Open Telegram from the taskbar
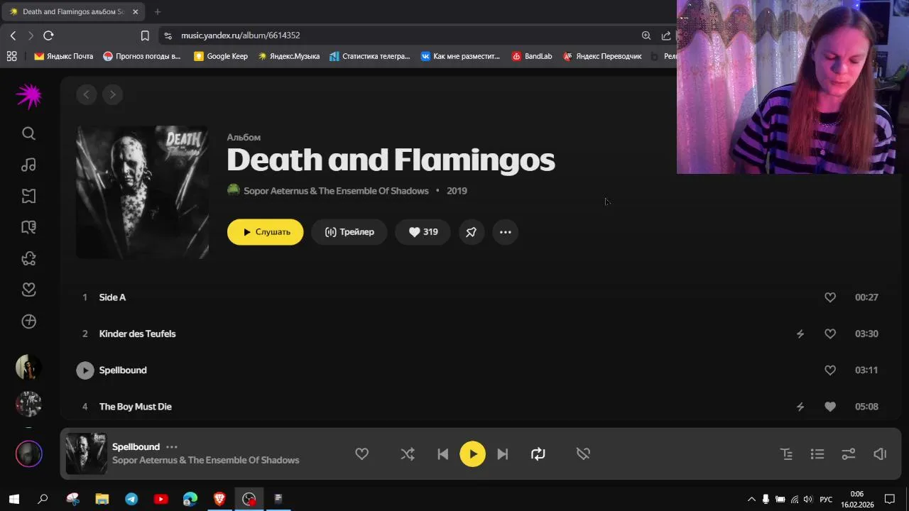Viewport: 909px width, 511px height. pyautogui.click(x=131, y=499)
